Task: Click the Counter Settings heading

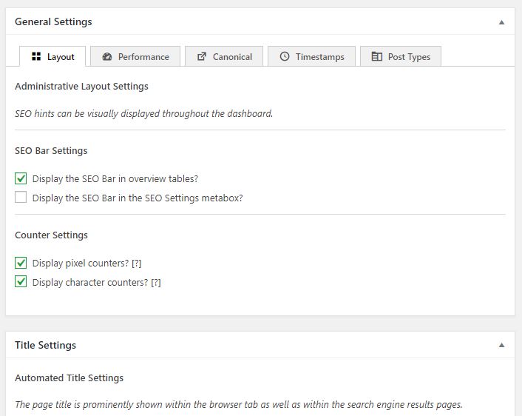Action: 51,235
